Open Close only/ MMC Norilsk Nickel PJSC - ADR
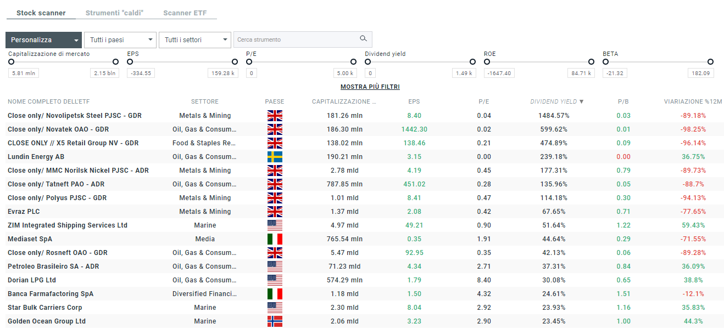The height and width of the screenshot is (329, 724). coord(78,171)
